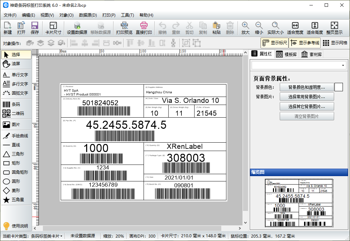Select the 二维码 QR code tool
The image size is (350, 241).
click(x=16, y=114)
